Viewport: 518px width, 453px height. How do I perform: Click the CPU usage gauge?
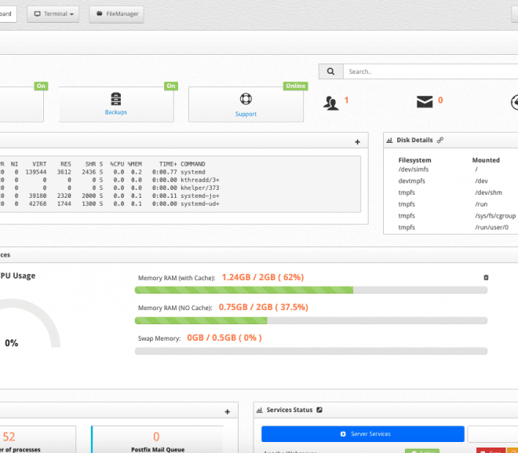(x=28, y=323)
